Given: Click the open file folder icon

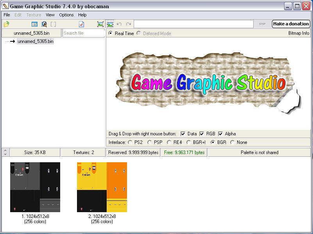Looking at the screenshot, I should click(6, 24).
